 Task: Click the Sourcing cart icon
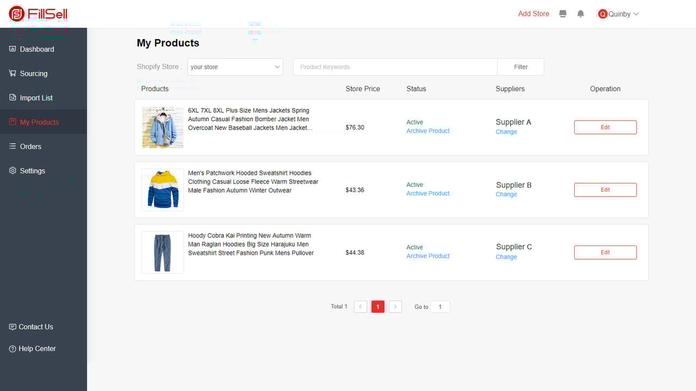(13, 73)
